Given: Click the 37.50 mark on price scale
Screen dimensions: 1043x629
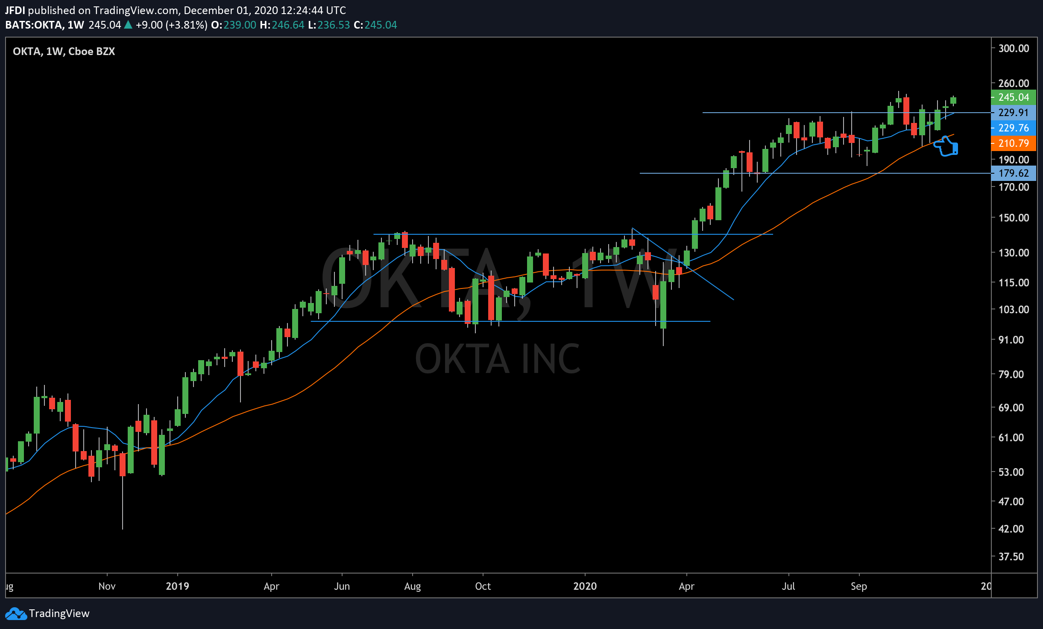Looking at the screenshot, I should pos(1011,556).
